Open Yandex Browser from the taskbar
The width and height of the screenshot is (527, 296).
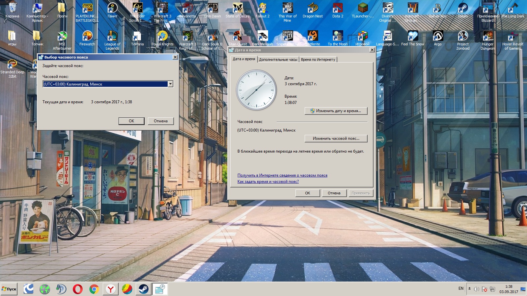(110, 289)
